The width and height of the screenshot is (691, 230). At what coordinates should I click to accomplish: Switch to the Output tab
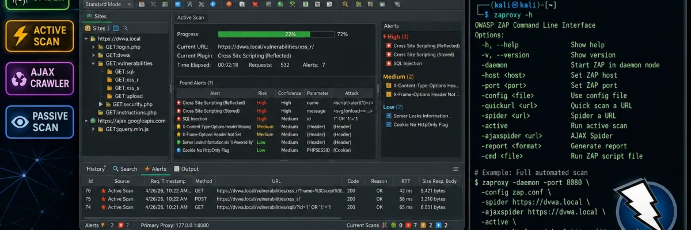click(x=186, y=169)
